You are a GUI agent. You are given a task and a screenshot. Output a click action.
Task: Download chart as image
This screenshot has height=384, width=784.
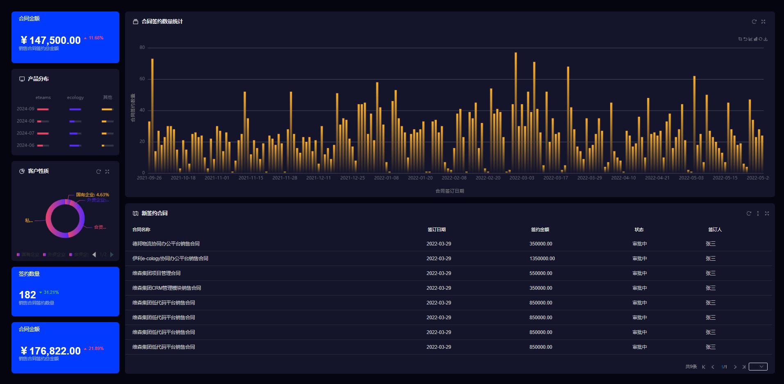click(x=766, y=39)
